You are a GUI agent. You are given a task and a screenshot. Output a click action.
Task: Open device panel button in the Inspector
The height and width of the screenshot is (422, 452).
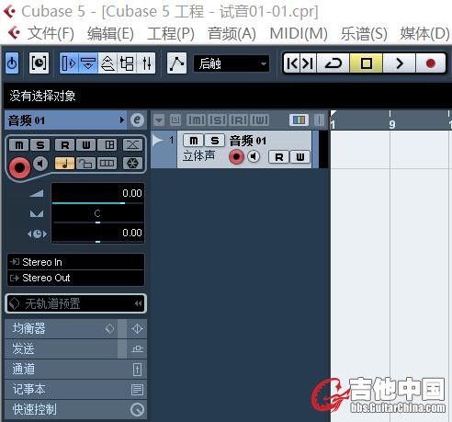click(x=107, y=145)
